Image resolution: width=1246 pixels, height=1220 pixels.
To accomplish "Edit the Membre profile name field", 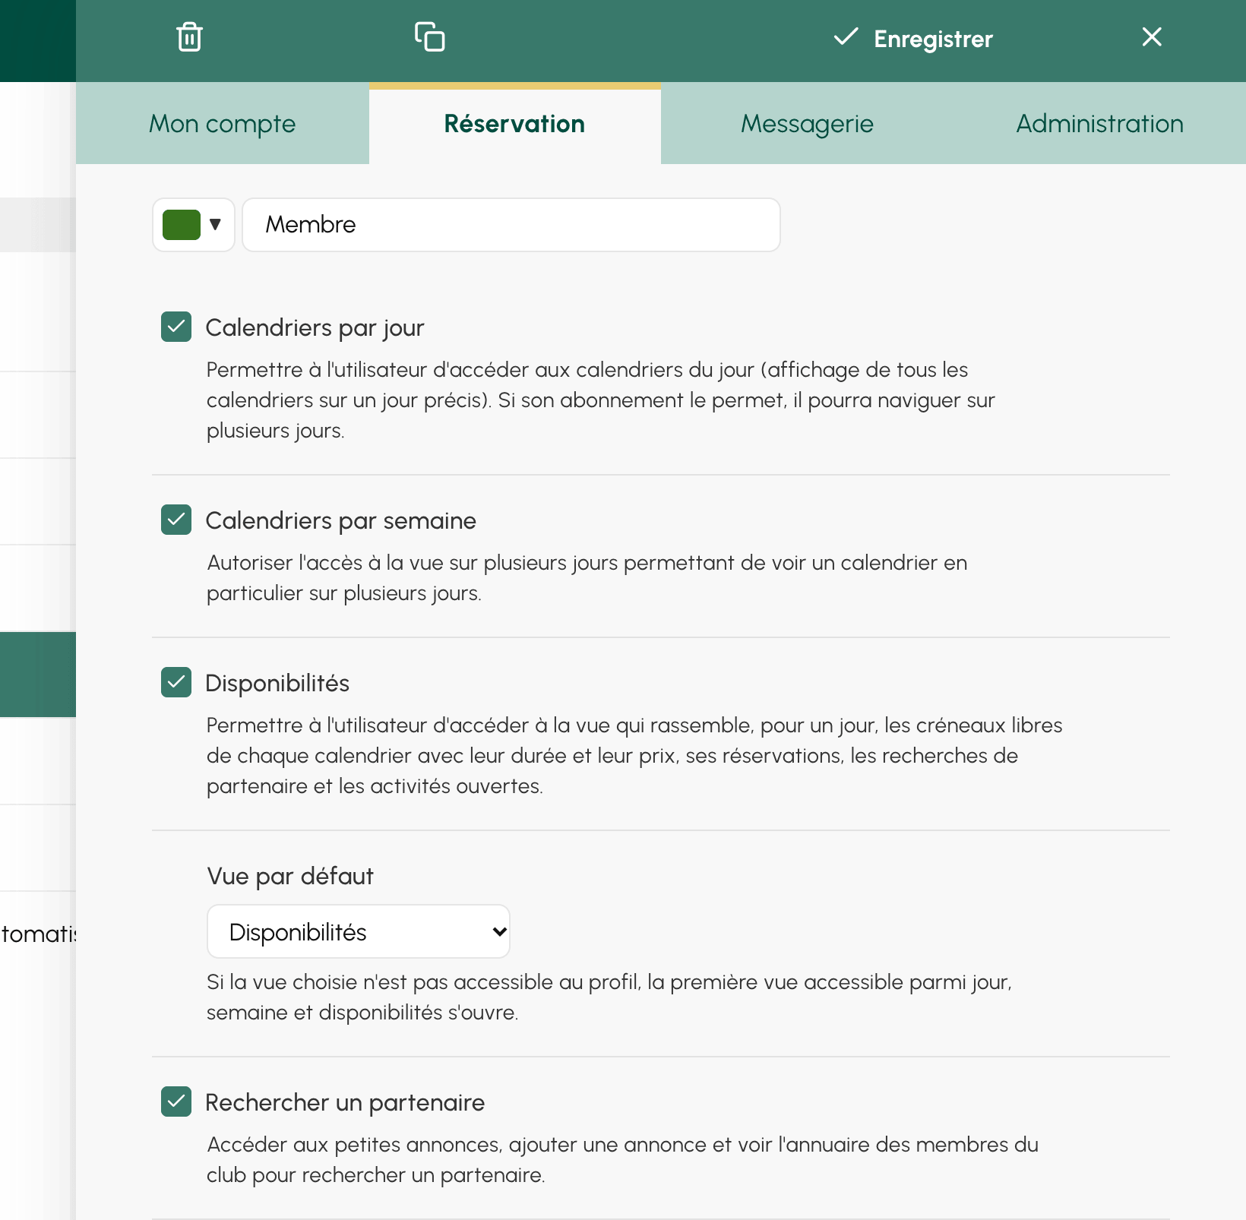I will click(x=511, y=225).
